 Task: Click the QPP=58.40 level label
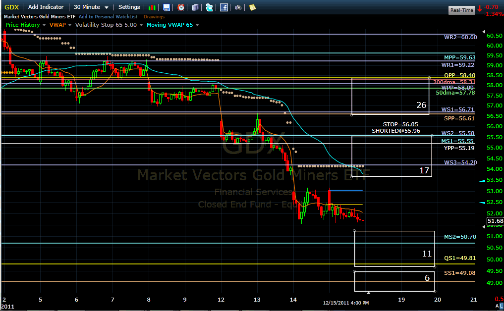coord(459,75)
